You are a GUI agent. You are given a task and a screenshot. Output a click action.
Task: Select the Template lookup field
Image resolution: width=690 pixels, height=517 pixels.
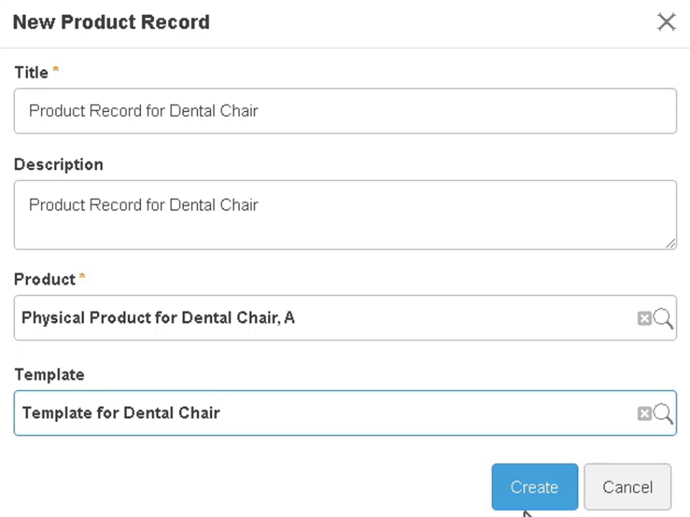(x=323, y=413)
